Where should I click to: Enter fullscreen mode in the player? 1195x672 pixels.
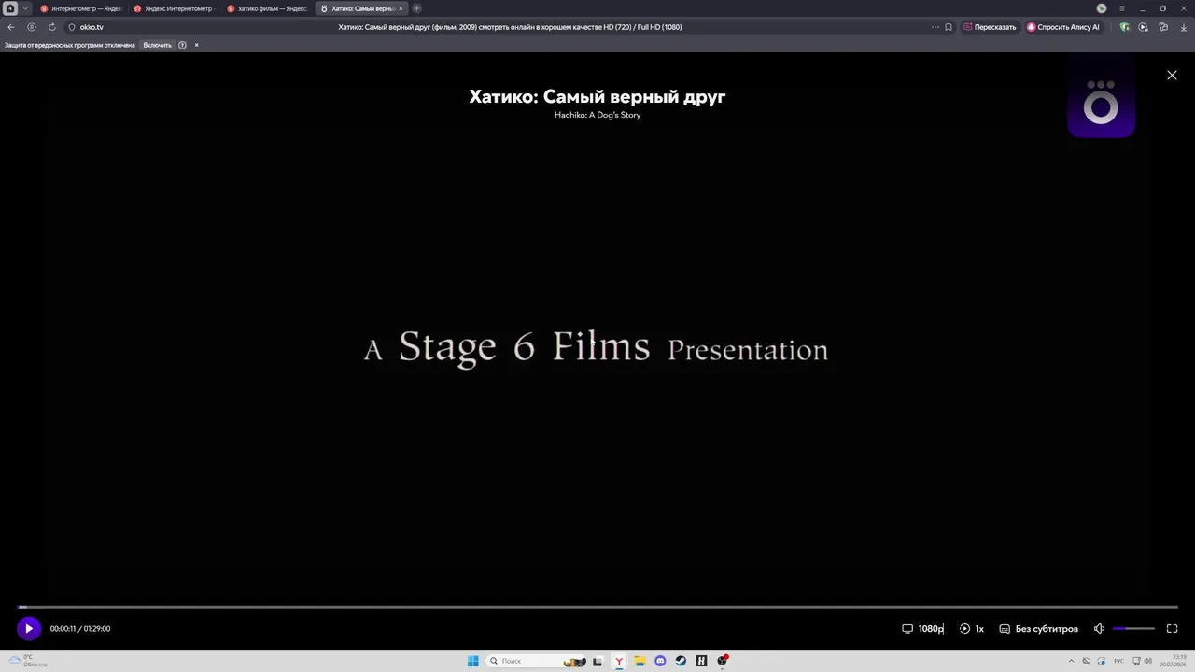point(1173,629)
